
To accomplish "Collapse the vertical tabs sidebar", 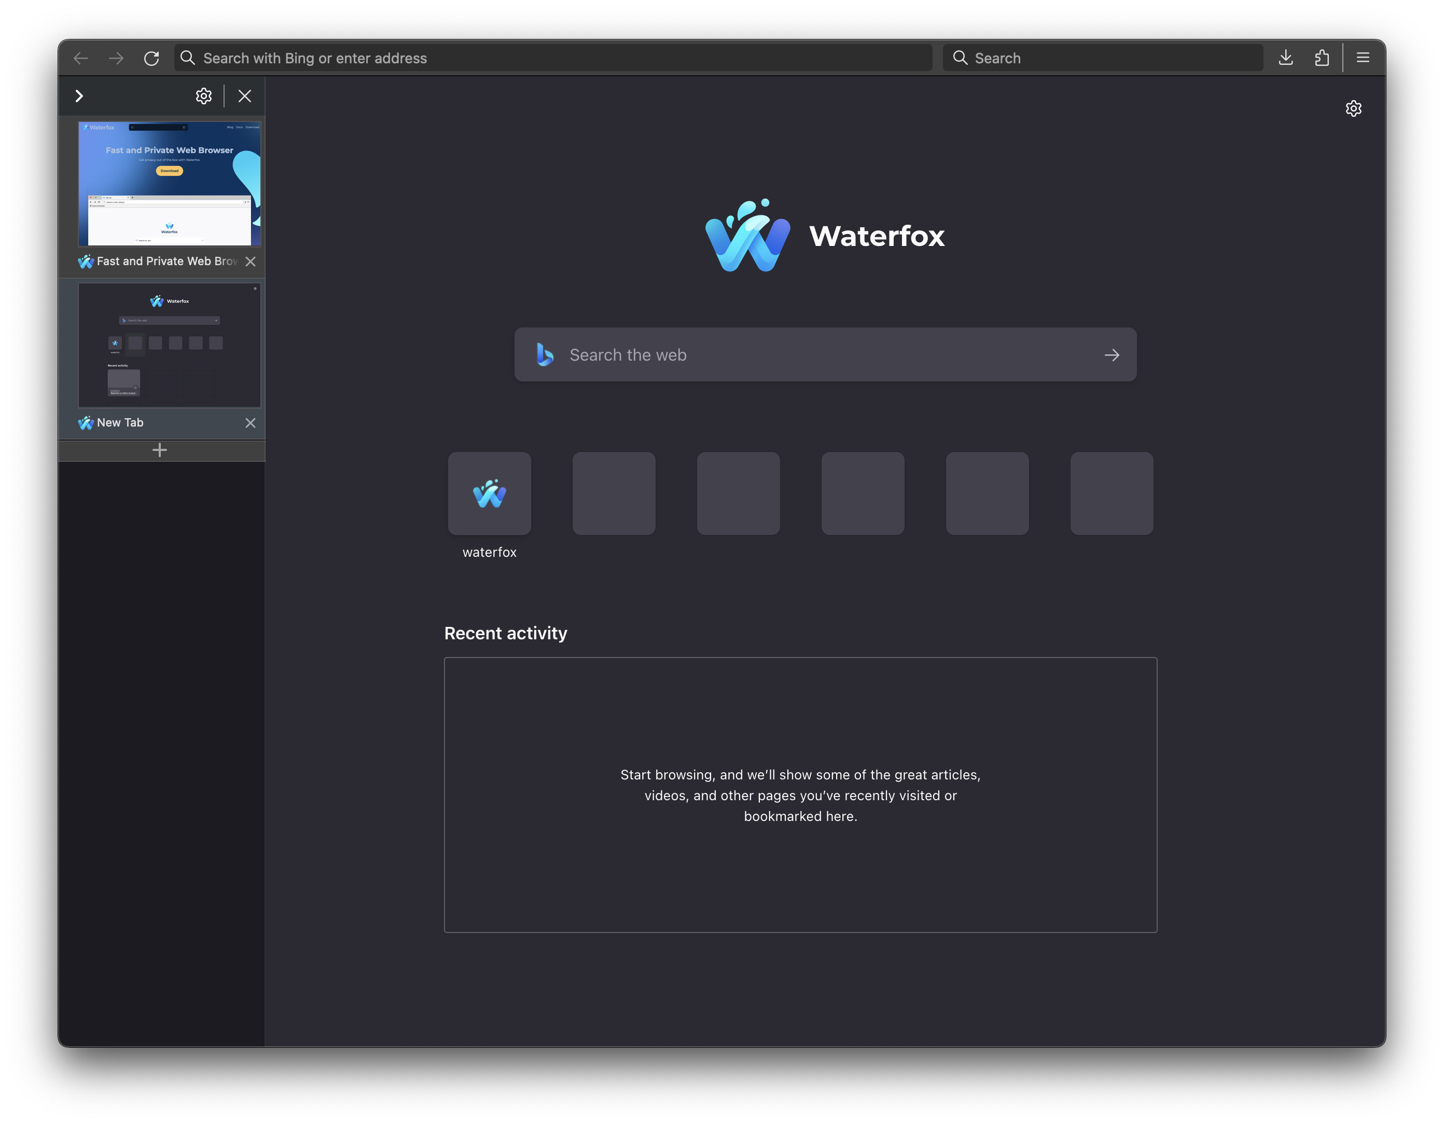I will point(79,95).
